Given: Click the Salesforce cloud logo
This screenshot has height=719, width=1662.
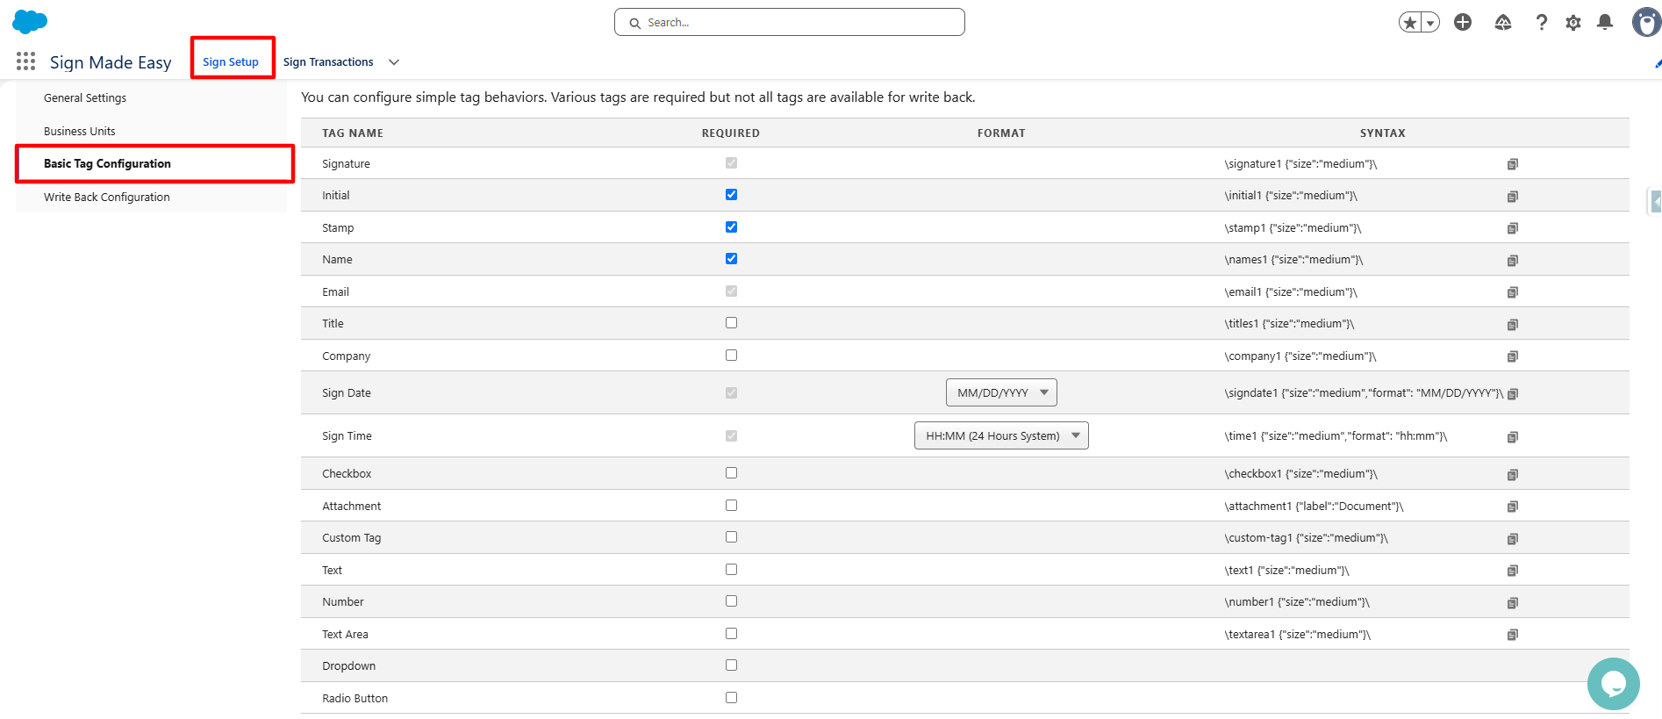Looking at the screenshot, I should pos(30,22).
